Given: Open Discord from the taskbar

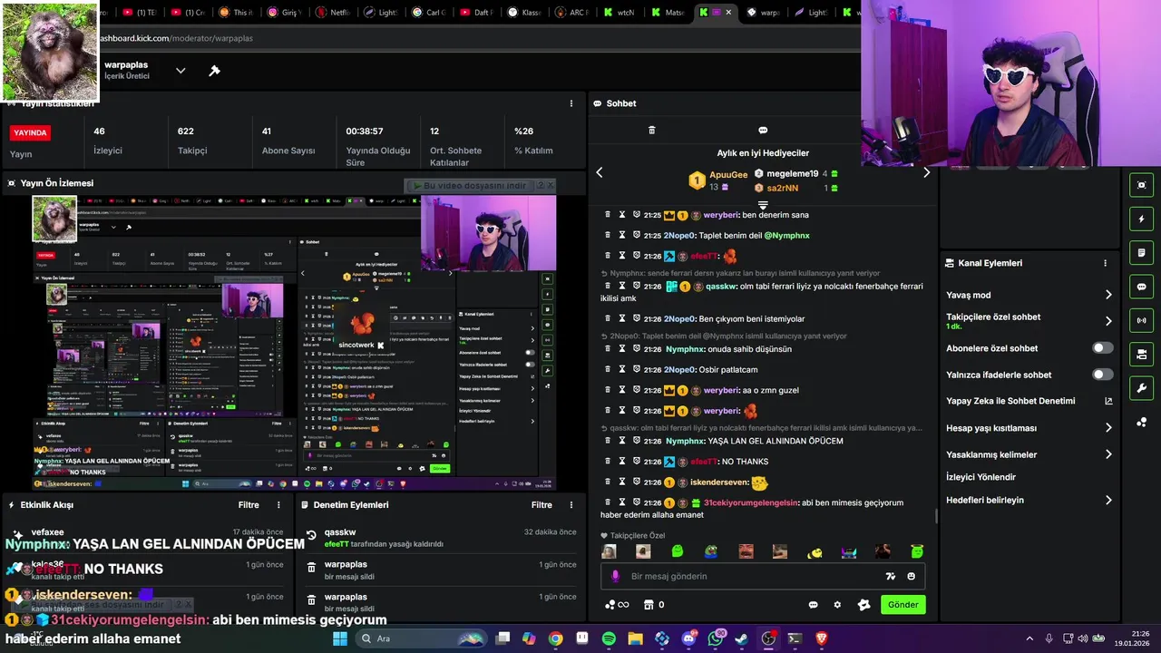Looking at the screenshot, I should 688,638.
